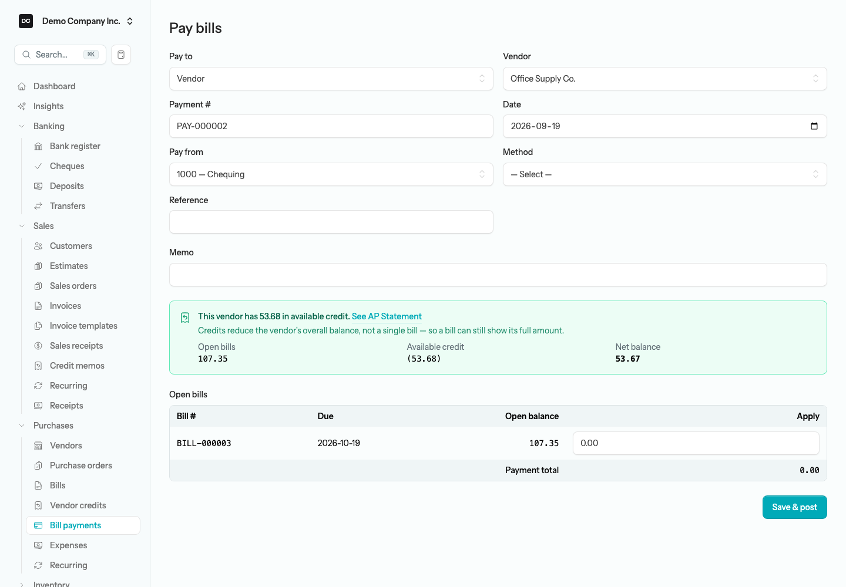Click the Insights sparkle icon
The image size is (846, 587).
point(22,106)
